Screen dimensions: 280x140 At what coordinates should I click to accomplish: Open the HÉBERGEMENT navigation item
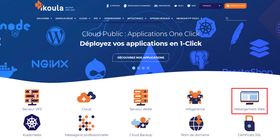point(113,18)
